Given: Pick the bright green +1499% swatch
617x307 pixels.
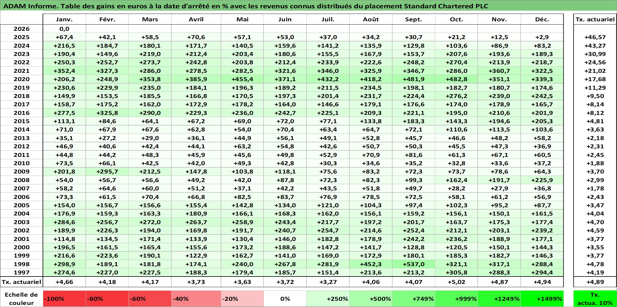Looking at the screenshot, I should [542, 299].
